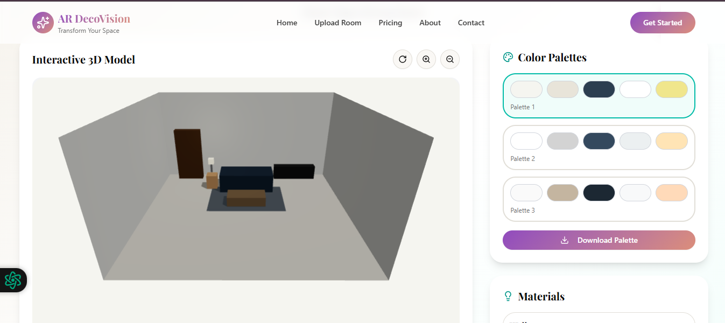Image resolution: width=725 pixels, height=323 pixels.
Task: Pick the dark navy swatch in Palette 1
Action: (599, 89)
